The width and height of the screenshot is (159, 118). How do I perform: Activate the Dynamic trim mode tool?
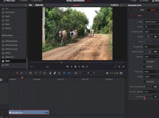point(26,73)
